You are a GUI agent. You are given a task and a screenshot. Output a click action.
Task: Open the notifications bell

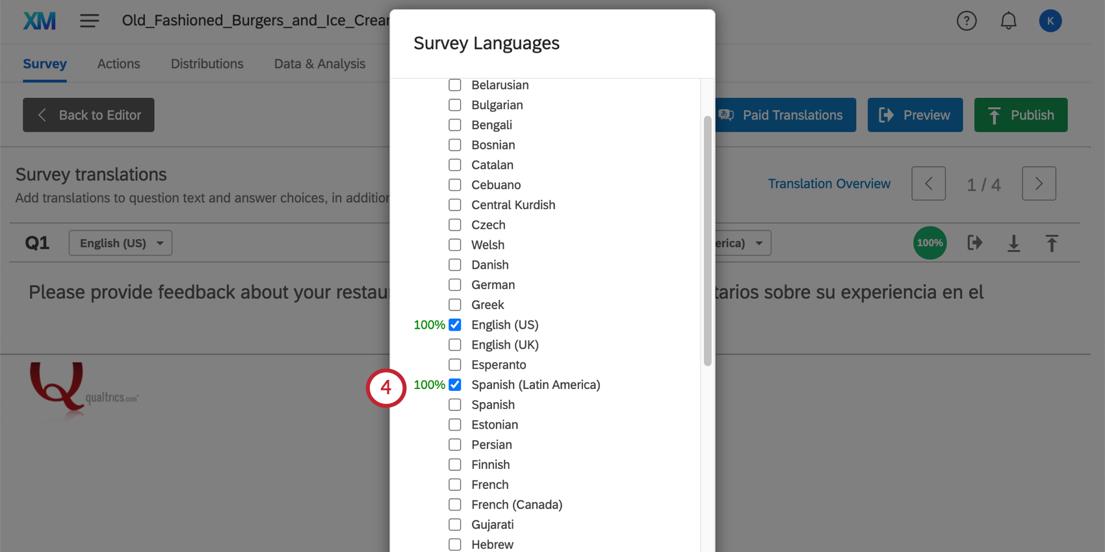point(1008,21)
